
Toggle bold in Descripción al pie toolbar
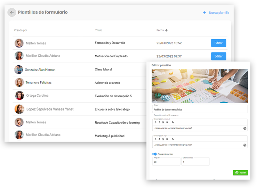pyautogui.click(x=155, y=139)
